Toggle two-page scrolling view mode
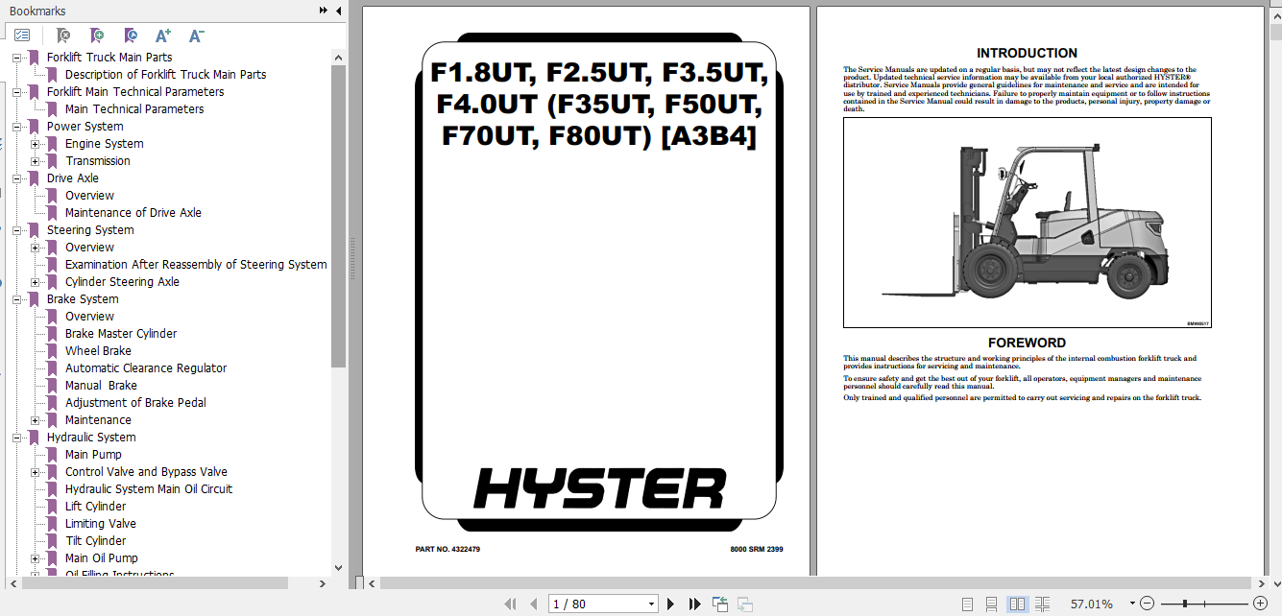The height and width of the screenshot is (616, 1282). 1042,604
